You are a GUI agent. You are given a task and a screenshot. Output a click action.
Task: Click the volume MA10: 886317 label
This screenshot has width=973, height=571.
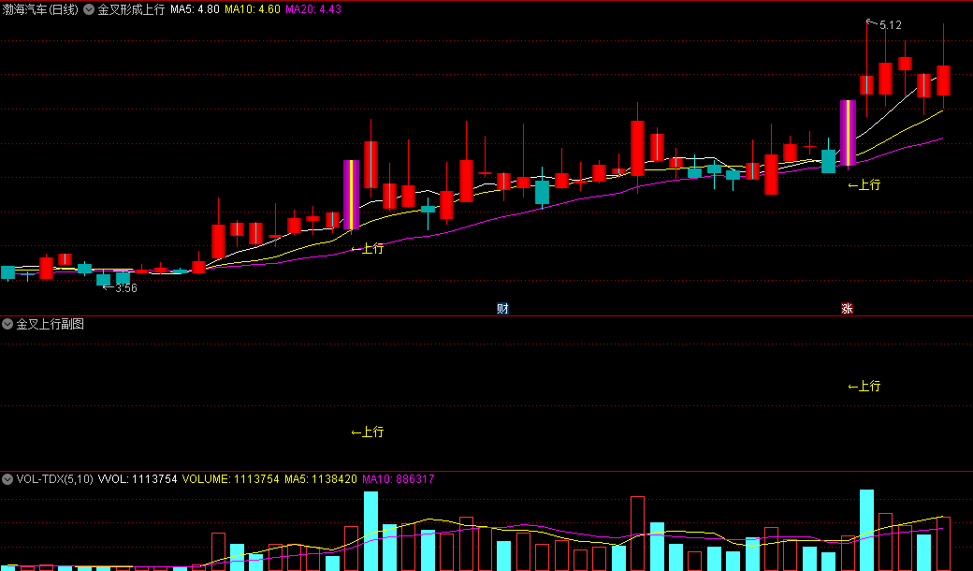399,479
